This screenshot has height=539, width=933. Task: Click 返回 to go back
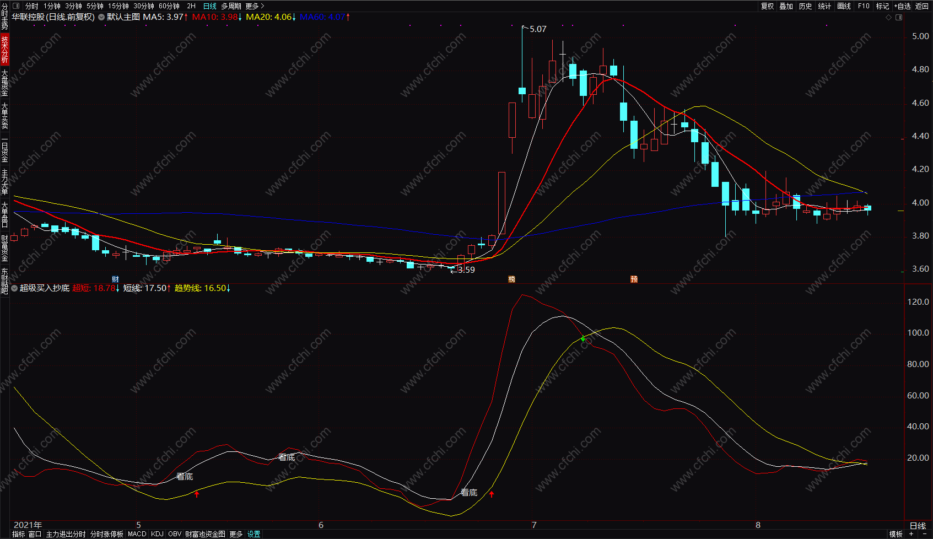coord(922,6)
